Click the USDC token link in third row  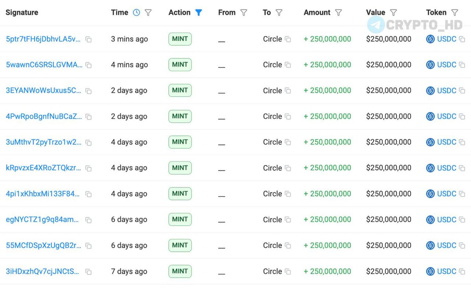point(446,91)
